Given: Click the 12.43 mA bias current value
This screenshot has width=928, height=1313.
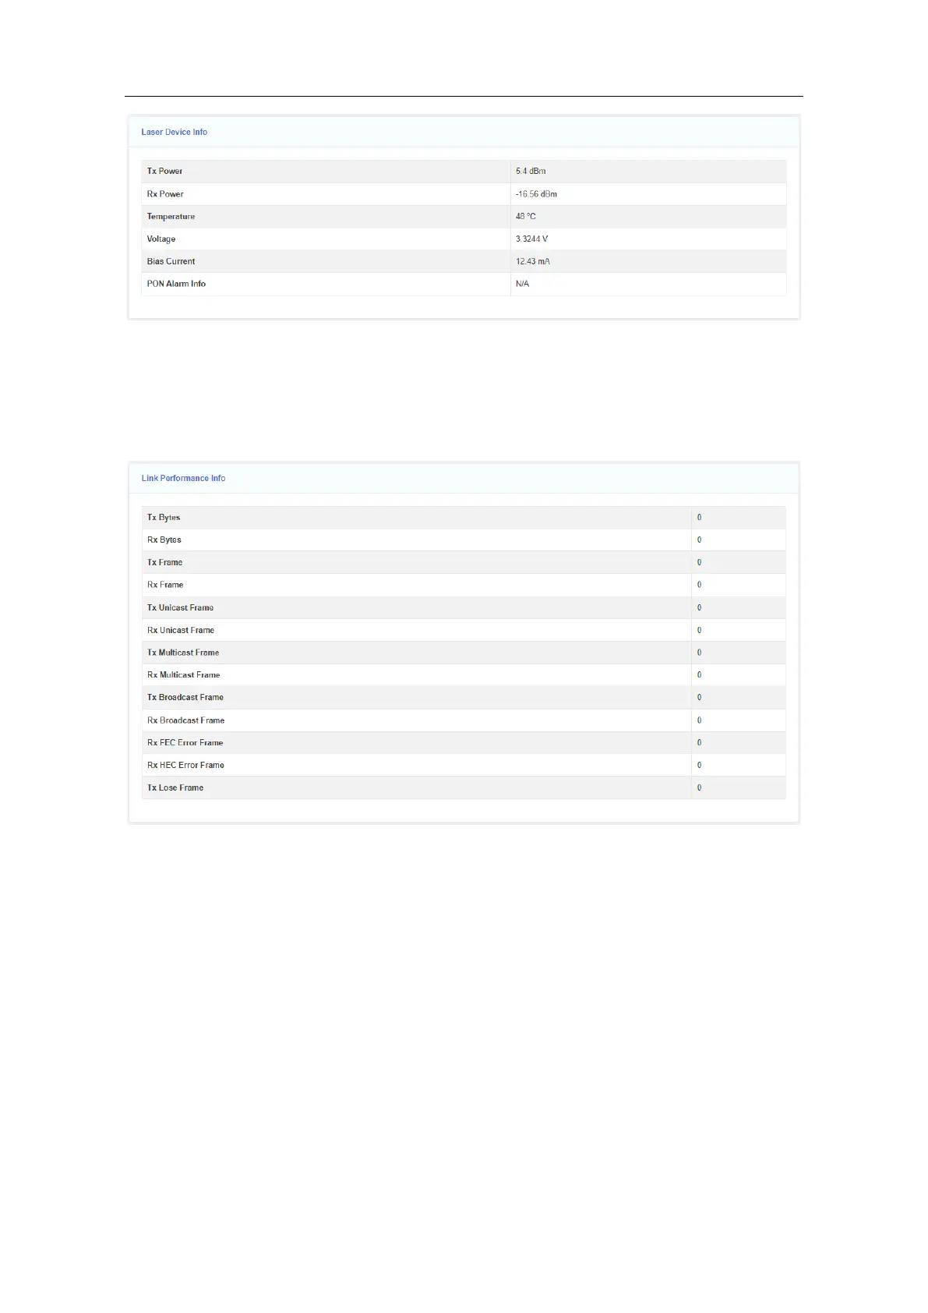Looking at the screenshot, I should tap(532, 261).
